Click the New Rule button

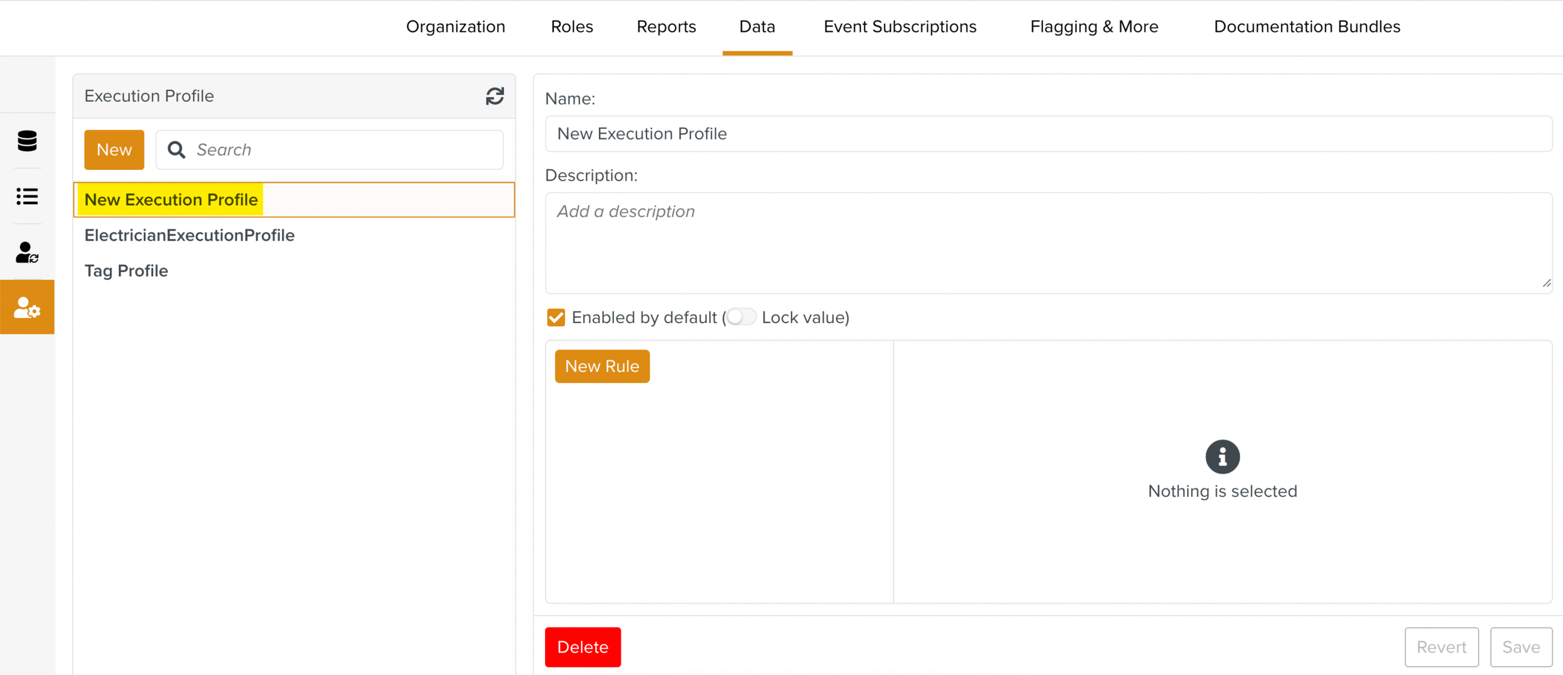click(x=601, y=366)
